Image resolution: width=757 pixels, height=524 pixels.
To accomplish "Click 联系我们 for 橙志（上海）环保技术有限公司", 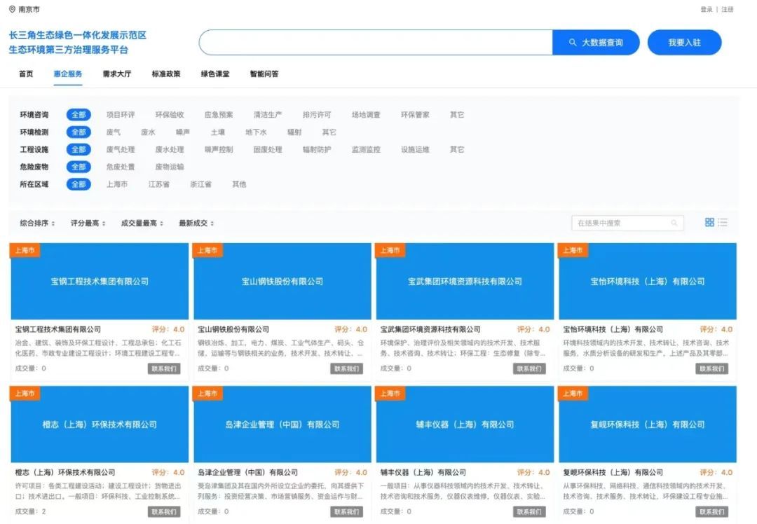I will tap(164, 511).
